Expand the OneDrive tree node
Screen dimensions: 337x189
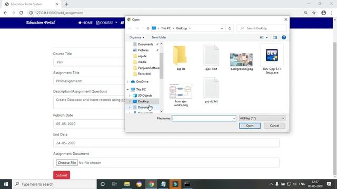[x=127, y=82]
